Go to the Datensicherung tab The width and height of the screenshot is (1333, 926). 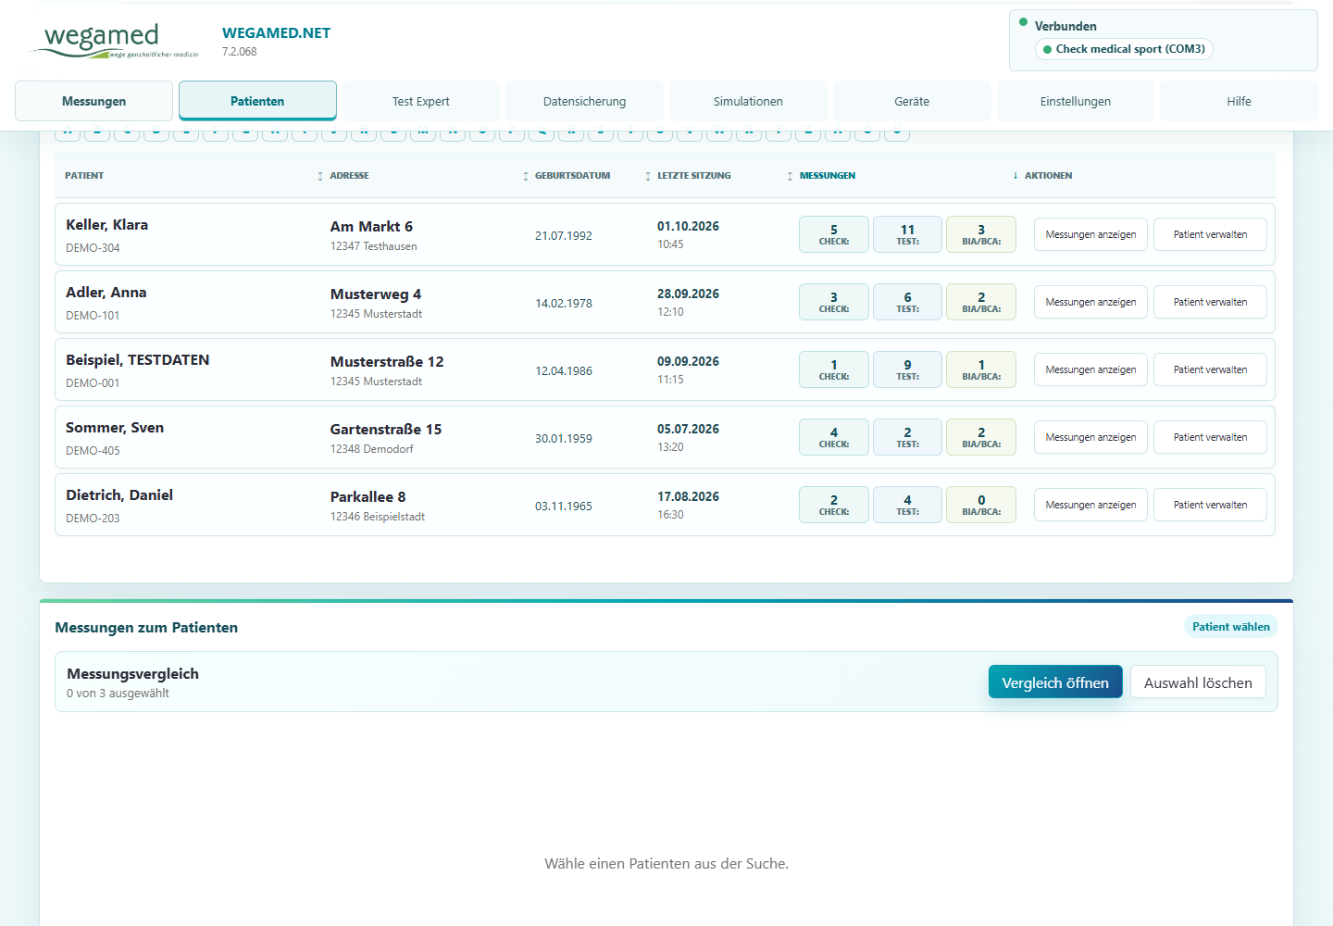(x=584, y=101)
